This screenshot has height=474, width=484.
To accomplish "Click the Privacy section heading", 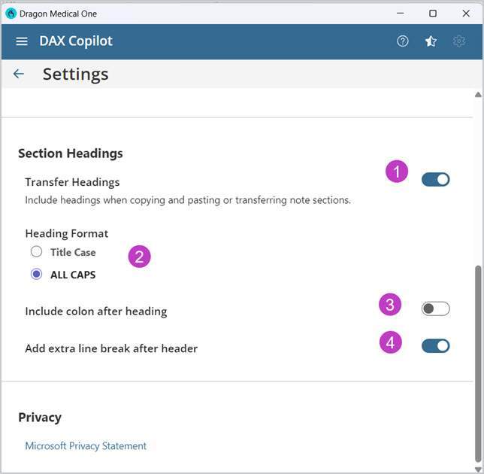I will pyautogui.click(x=40, y=418).
